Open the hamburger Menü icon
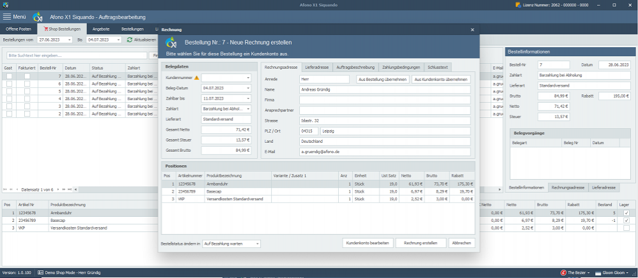638x278 pixels. point(7,17)
